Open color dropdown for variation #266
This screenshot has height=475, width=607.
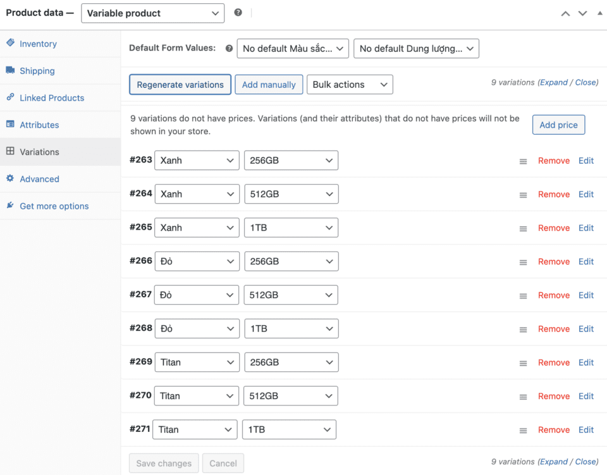pyautogui.click(x=197, y=261)
